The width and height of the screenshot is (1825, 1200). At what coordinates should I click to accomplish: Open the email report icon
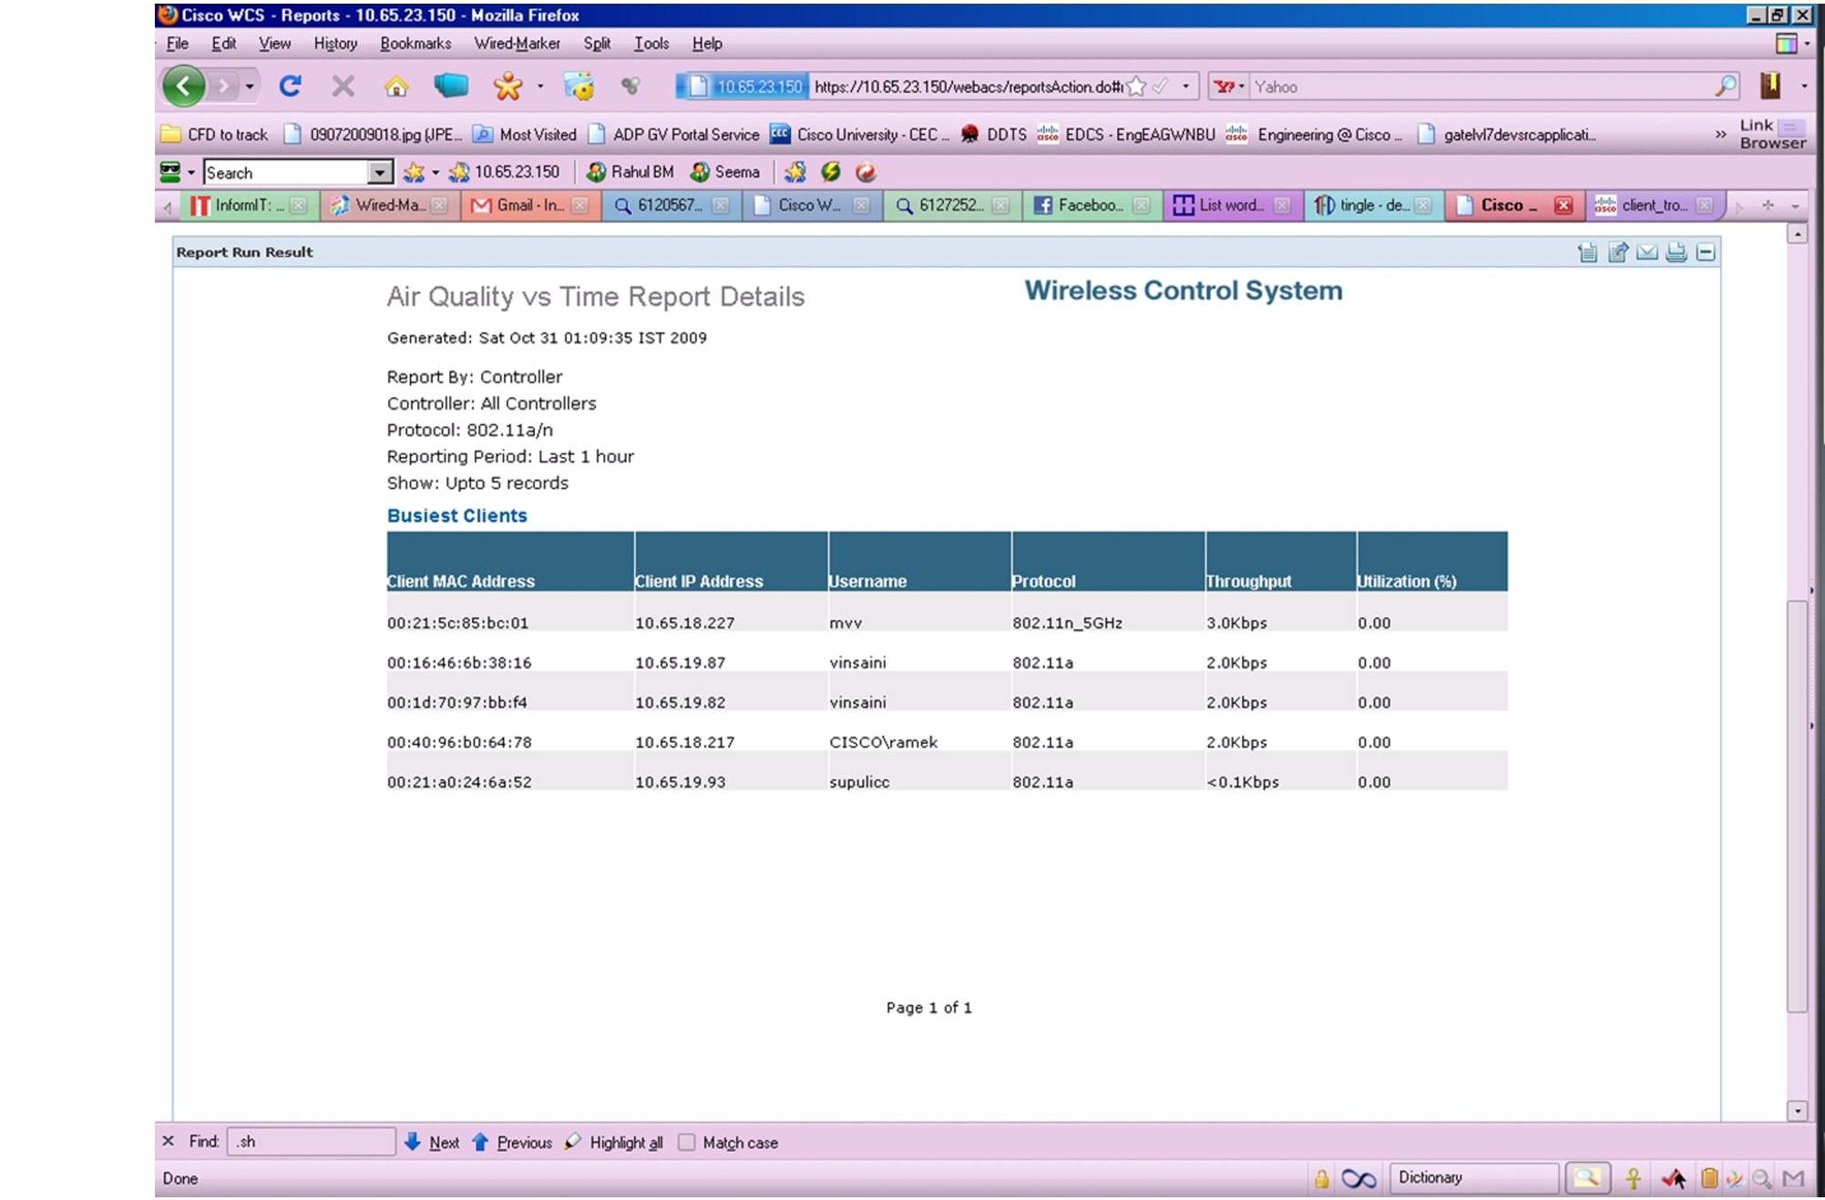[1647, 252]
